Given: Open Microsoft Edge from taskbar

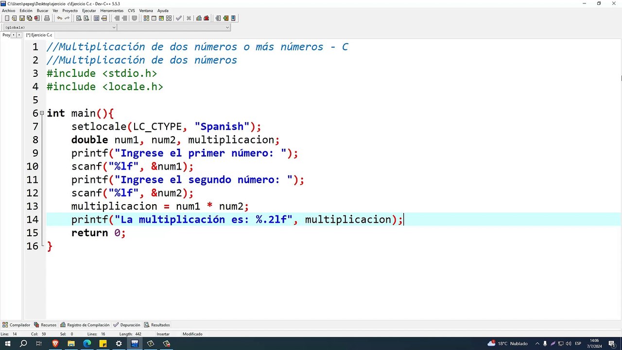Looking at the screenshot, I should pyautogui.click(x=87, y=343).
